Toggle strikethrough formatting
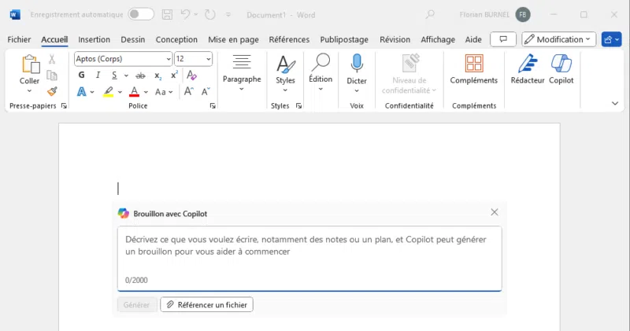This screenshot has width=630, height=331. point(140,75)
